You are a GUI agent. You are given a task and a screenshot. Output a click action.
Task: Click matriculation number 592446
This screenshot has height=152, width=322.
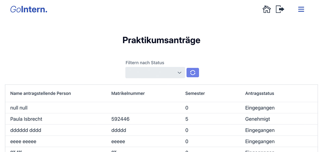pyautogui.click(x=120, y=119)
